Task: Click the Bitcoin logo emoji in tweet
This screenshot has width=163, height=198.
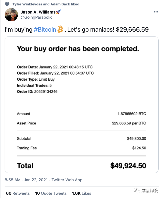Action: (60, 29)
